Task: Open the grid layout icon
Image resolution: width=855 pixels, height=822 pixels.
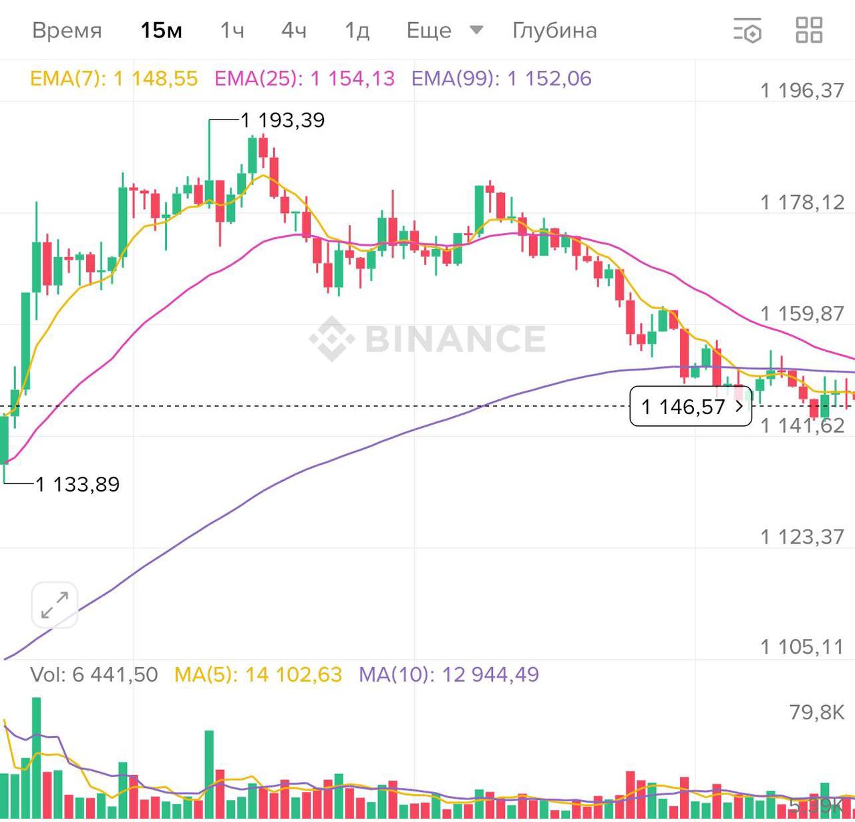Action: click(x=809, y=30)
